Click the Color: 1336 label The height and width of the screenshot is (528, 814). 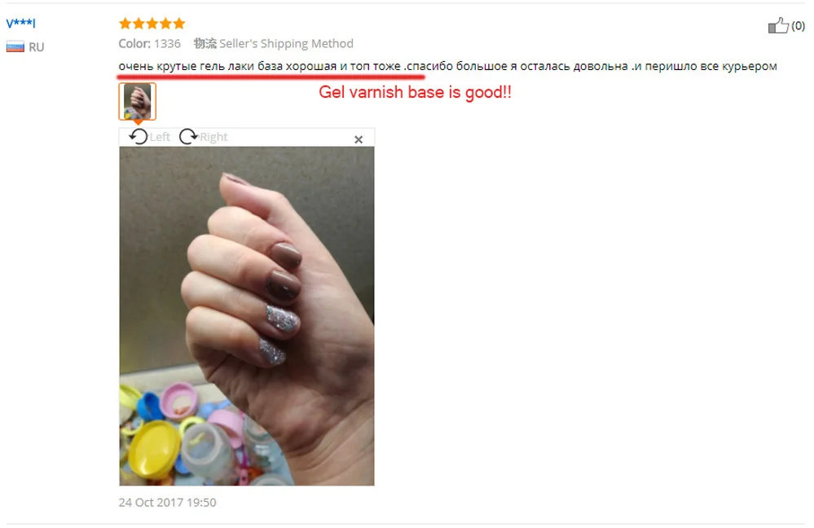[149, 44]
